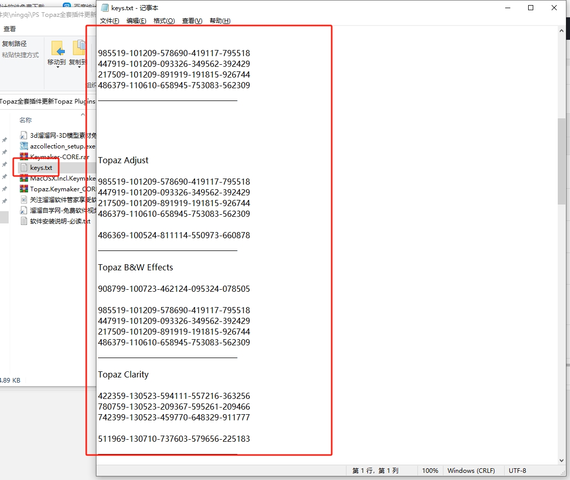Click the 3d溜溜网 shortcut icon
Screen dimensions: 570x480
[x=24, y=136]
